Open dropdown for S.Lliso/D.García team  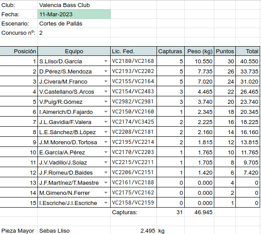(x=106, y=61)
